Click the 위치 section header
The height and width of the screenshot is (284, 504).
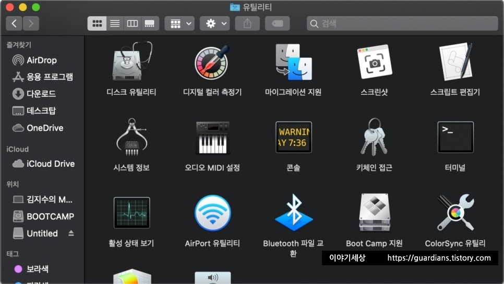coord(13,184)
